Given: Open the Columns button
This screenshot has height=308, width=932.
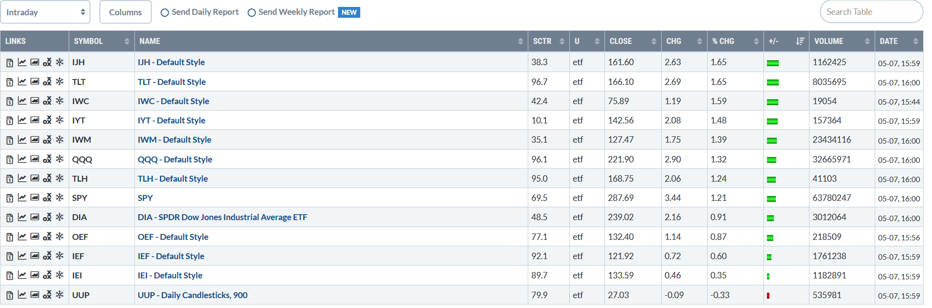Looking at the screenshot, I should coord(125,12).
